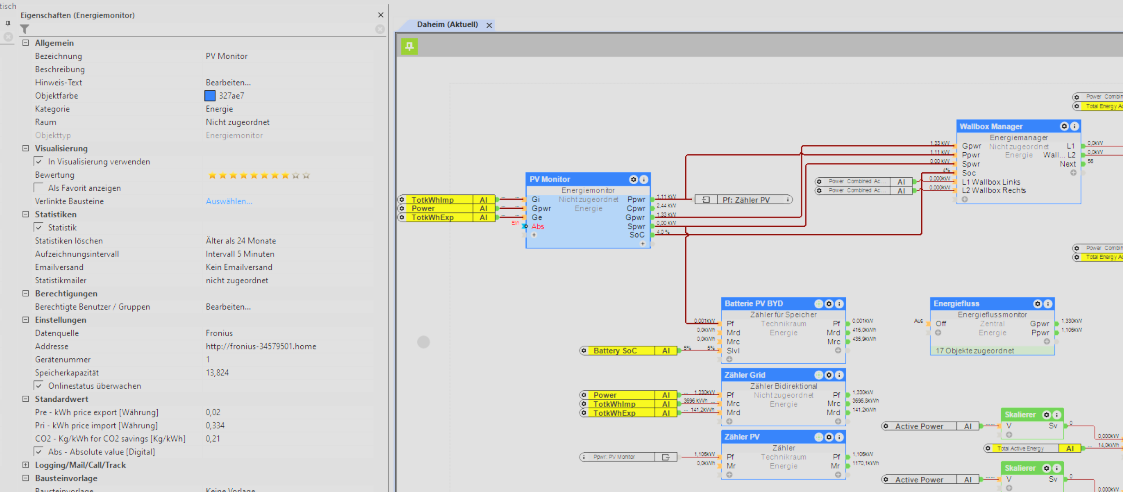The width and height of the screenshot is (1123, 492).
Task: Enable 'Als Favorit anzeigen' checkbox
Action: click(39, 188)
